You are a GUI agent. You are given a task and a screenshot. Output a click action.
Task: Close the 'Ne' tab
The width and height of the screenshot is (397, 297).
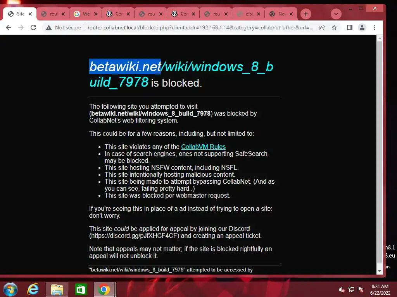[x=291, y=14]
